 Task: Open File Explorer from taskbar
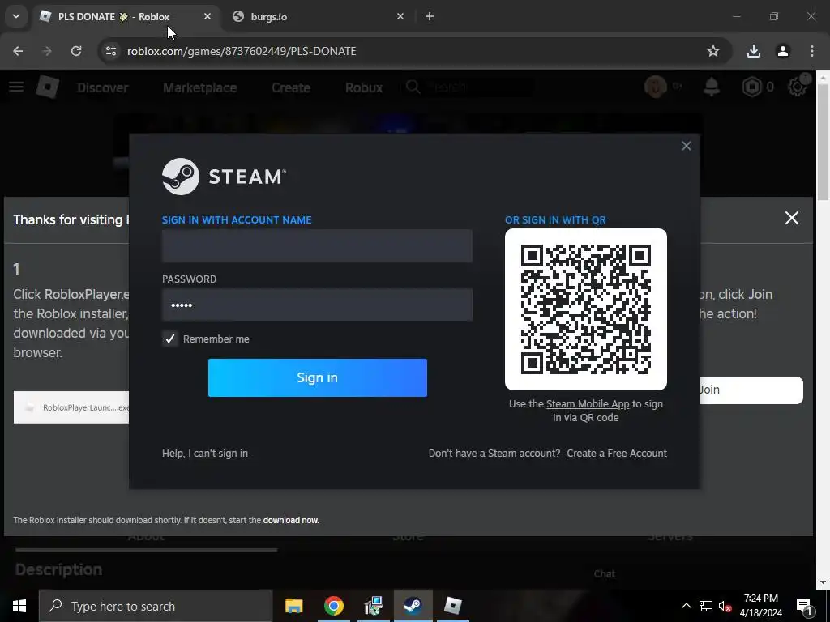[x=293, y=606]
